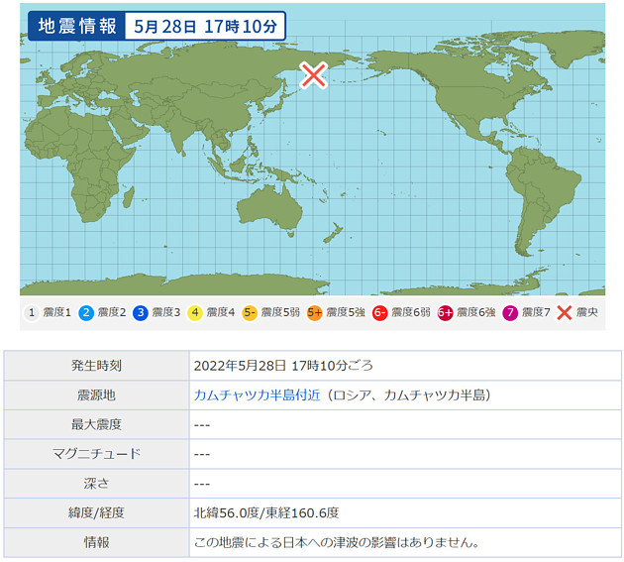Image resolution: width=624 pixels, height=562 pixels.
Task: Click the blue 震度2 legend icon
Action: pos(86,313)
